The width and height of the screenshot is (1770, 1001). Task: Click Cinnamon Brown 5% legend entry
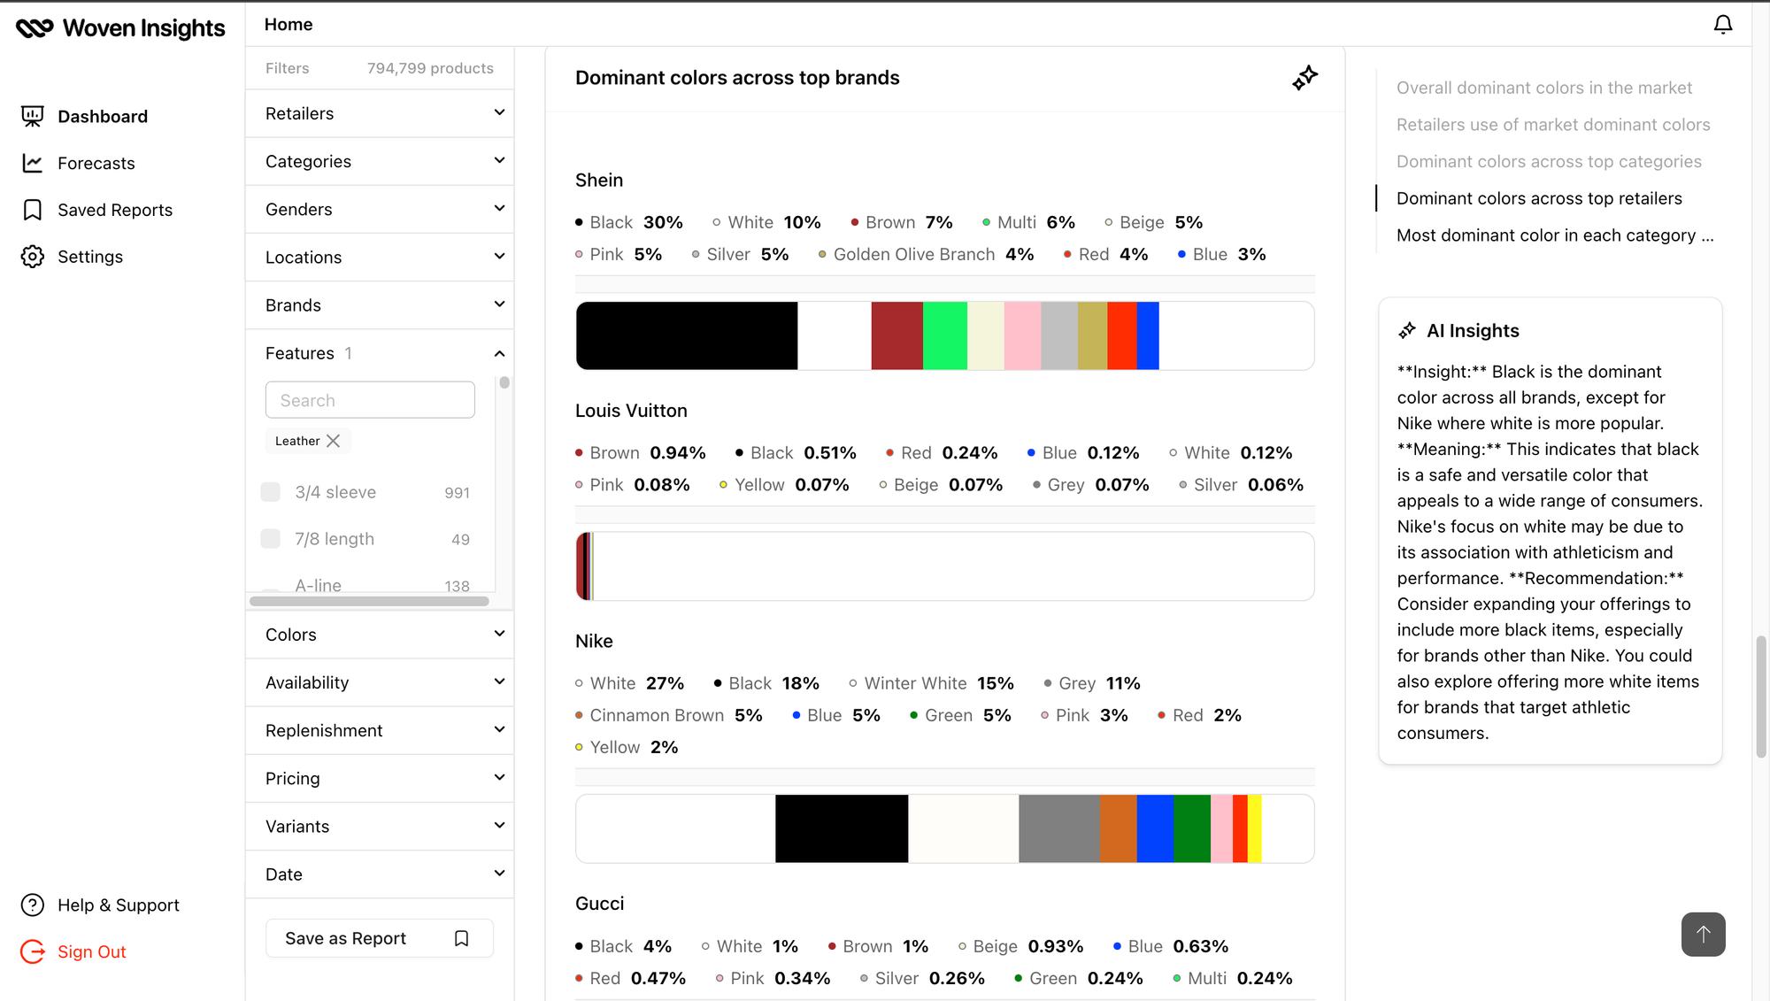668,715
